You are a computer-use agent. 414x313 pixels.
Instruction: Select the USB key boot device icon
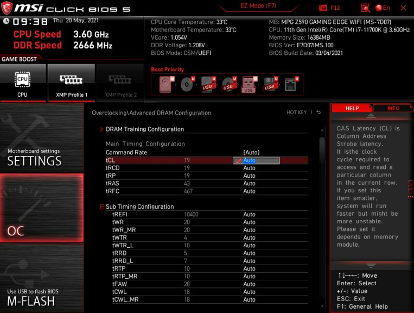point(250,85)
